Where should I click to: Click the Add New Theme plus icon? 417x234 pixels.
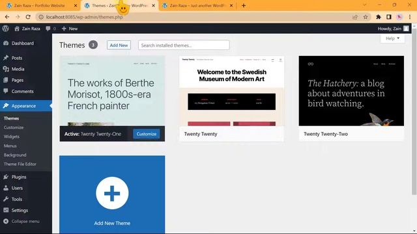tap(112, 193)
